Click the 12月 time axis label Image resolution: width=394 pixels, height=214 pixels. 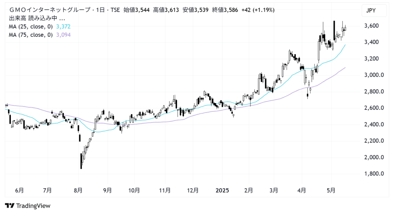pos(193,191)
